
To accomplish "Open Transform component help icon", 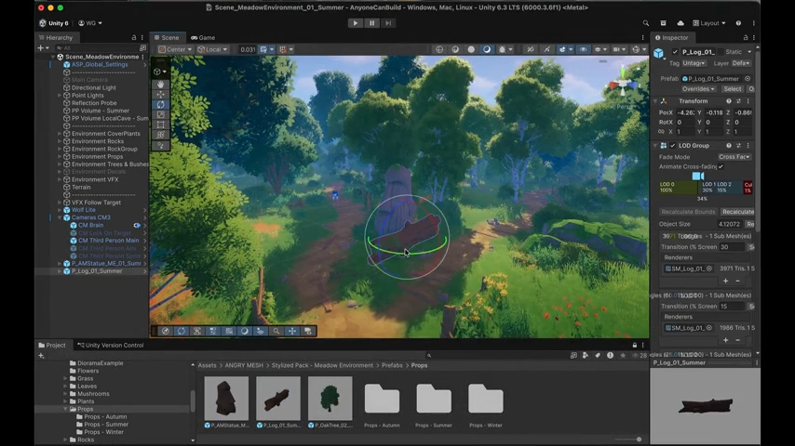I will (729, 101).
